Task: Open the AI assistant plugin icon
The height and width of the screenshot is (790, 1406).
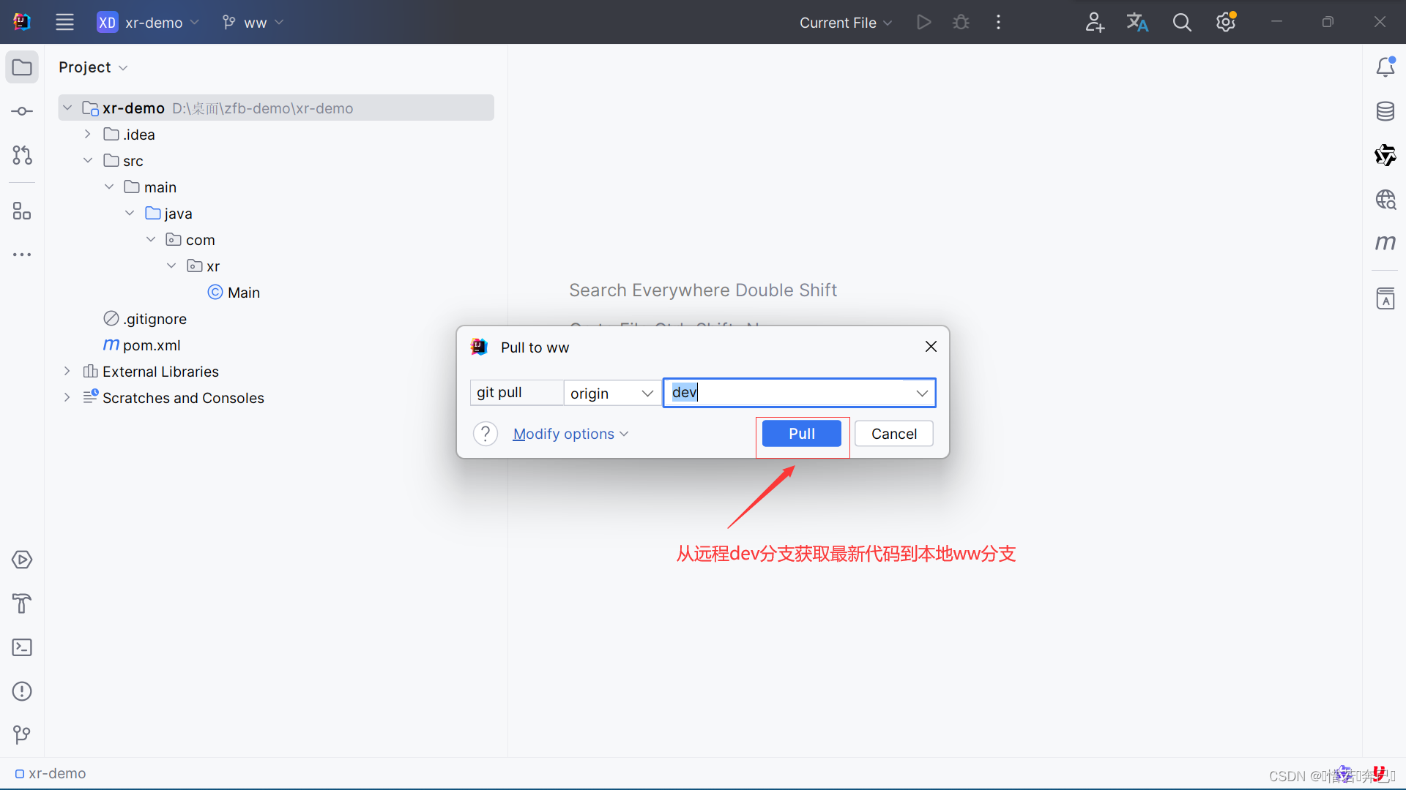Action: point(1385,155)
